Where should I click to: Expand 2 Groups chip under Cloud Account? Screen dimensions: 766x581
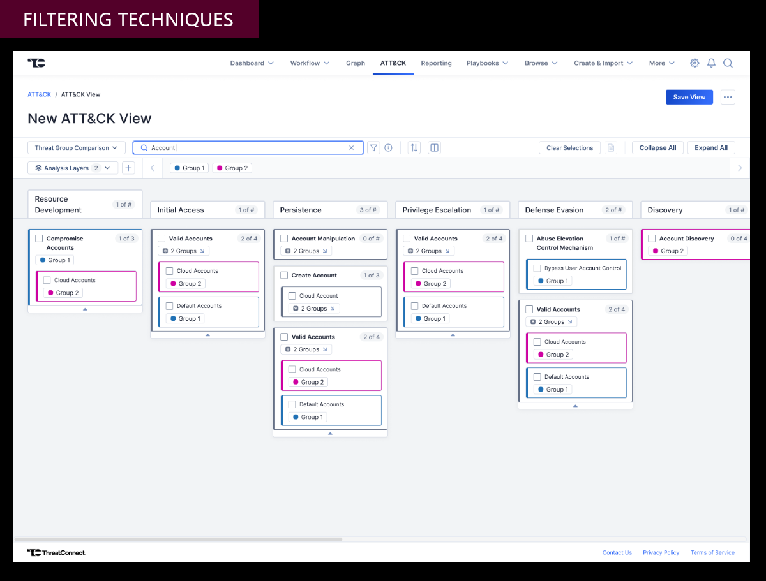coord(313,309)
